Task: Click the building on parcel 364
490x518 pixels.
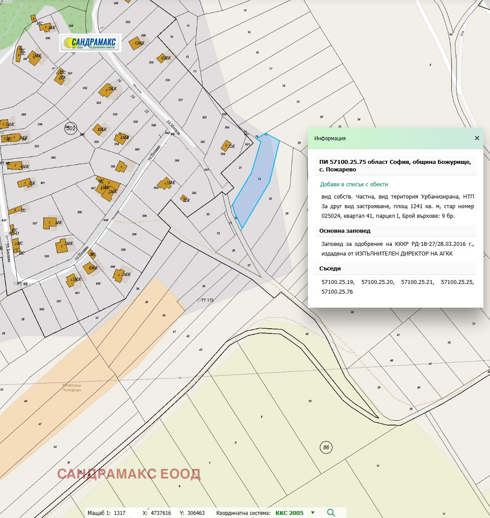Action: (x=225, y=145)
